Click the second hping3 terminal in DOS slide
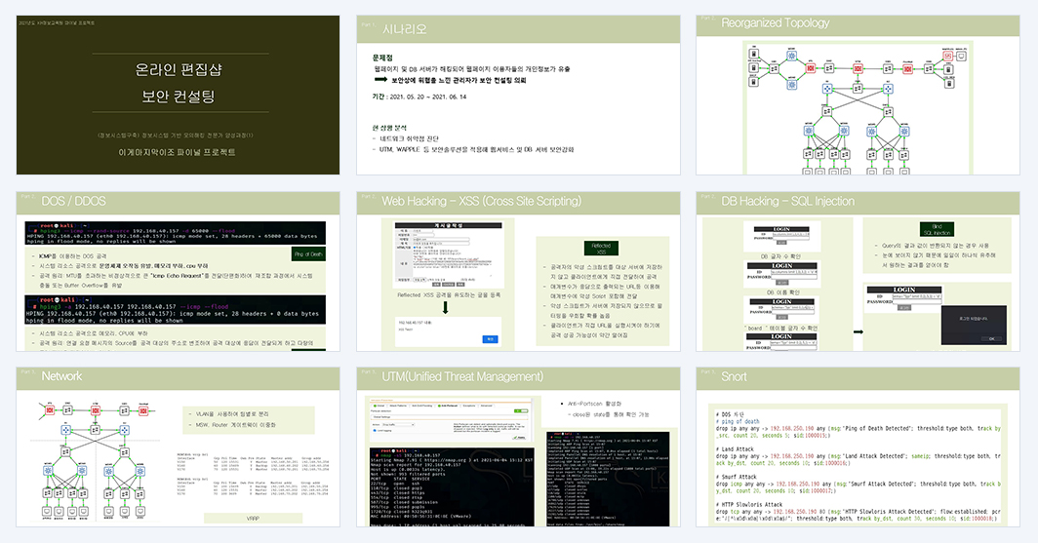Image resolution: width=1038 pixels, height=543 pixels. pyautogui.click(x=176, y=310)
